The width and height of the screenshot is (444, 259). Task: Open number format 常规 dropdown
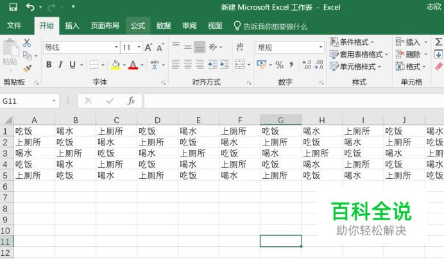(321, 47)
